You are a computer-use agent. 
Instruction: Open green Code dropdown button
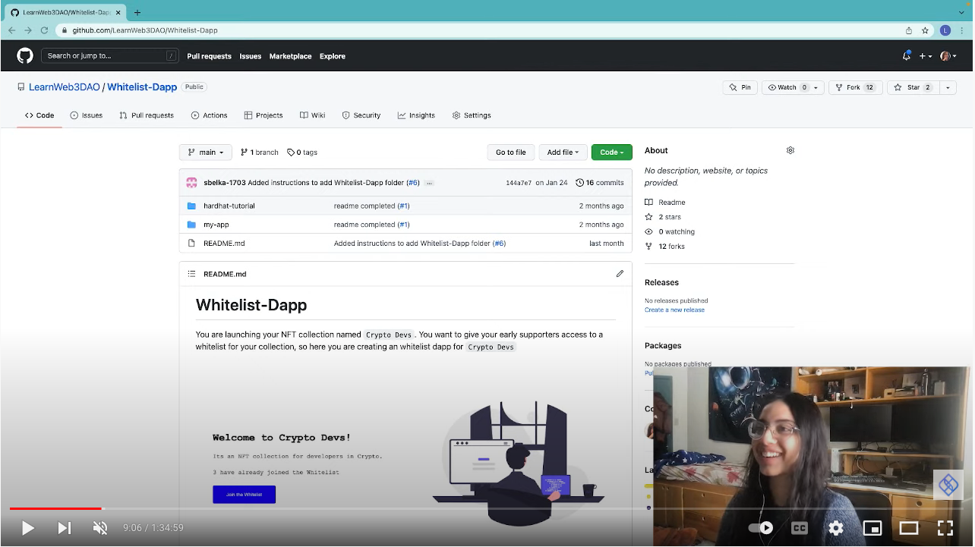(x=611, y=152)
